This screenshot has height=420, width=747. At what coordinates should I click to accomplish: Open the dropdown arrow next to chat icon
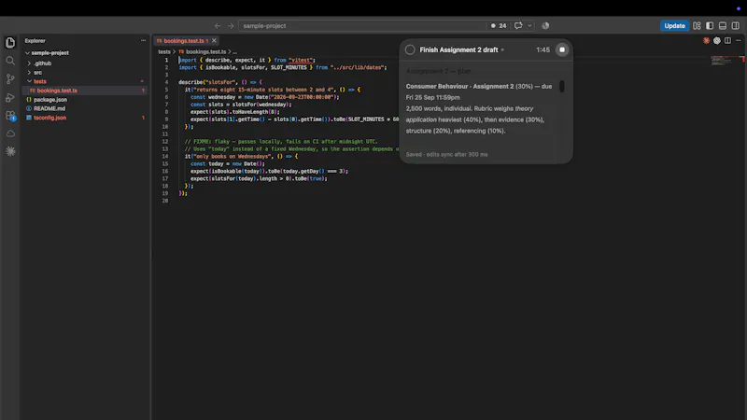pos(529,26)
